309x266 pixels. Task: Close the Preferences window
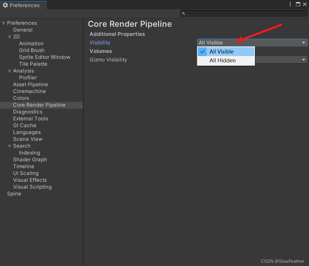click(305, 4)
